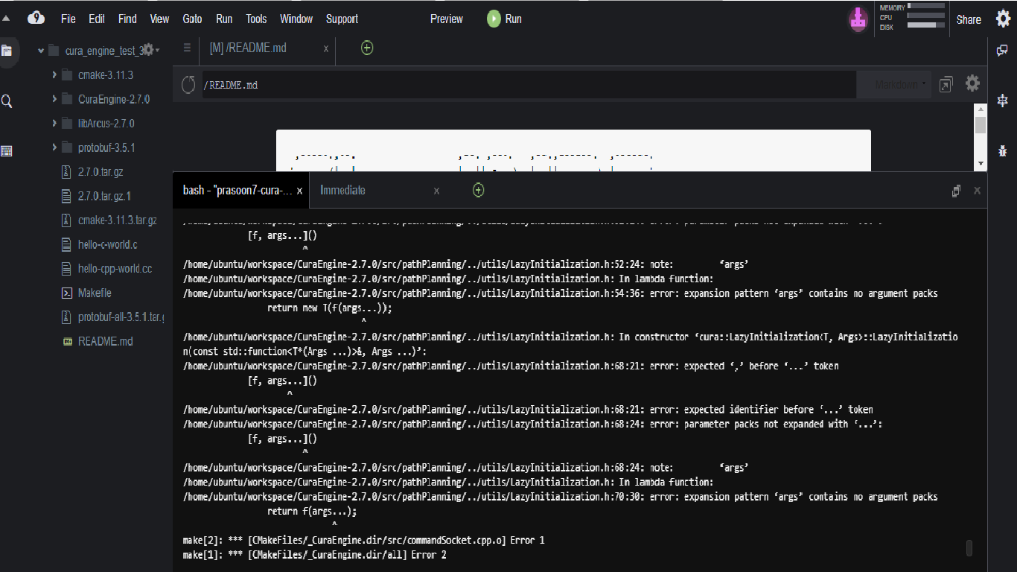
Task: Click the Run button
Action: point(504,19)
